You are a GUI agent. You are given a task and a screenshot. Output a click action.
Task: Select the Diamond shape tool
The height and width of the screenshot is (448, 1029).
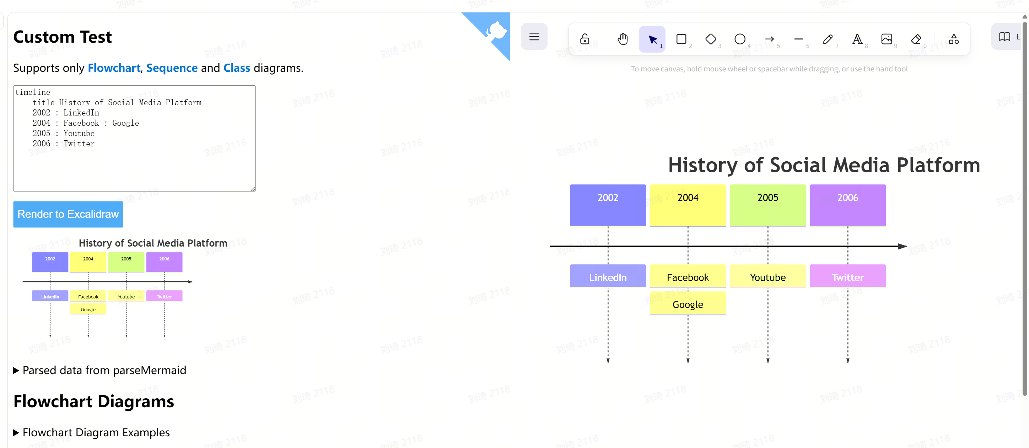pos(711,39)
